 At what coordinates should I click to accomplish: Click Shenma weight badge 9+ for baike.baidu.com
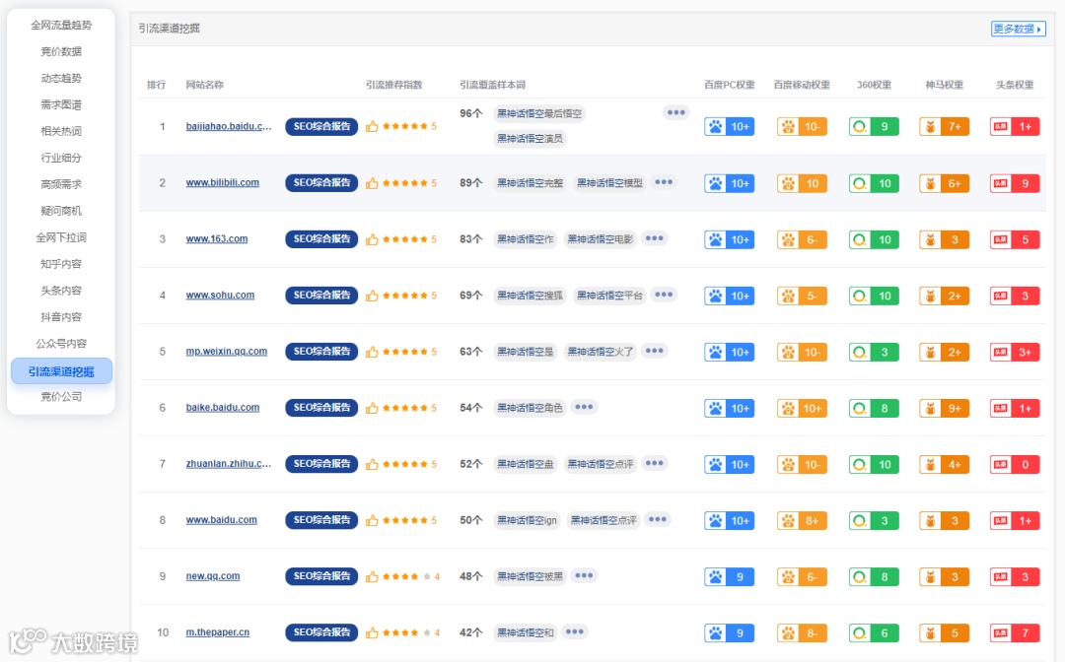[944, 408]
